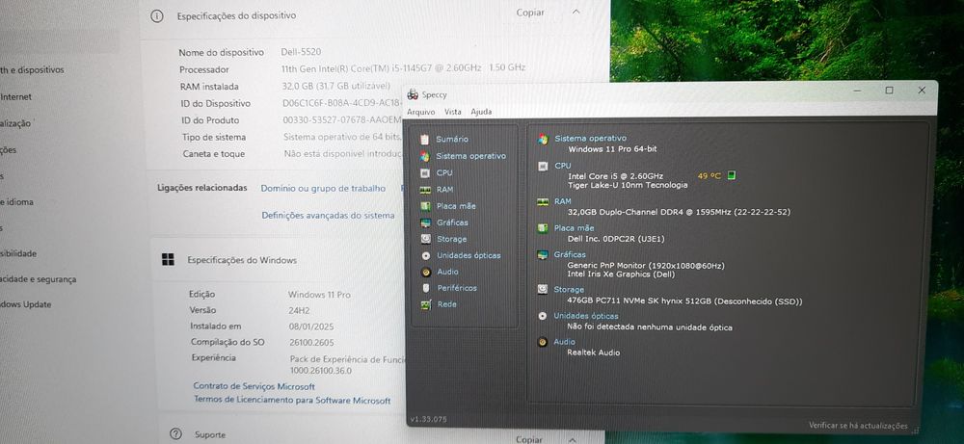Open the Sistema operativo section in Speccy sidebar

pos(471,156)
